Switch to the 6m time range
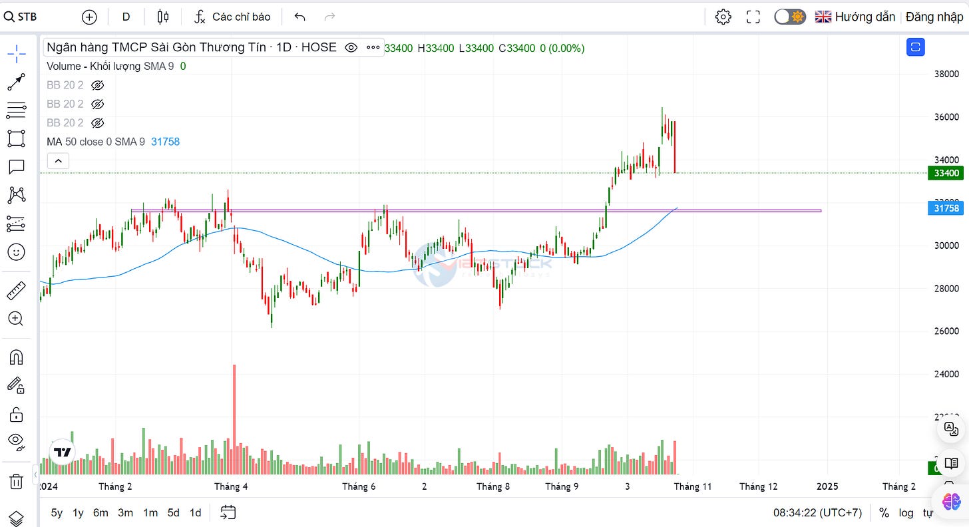This screenshot has width=969, height=527. (x=100, y=512)
